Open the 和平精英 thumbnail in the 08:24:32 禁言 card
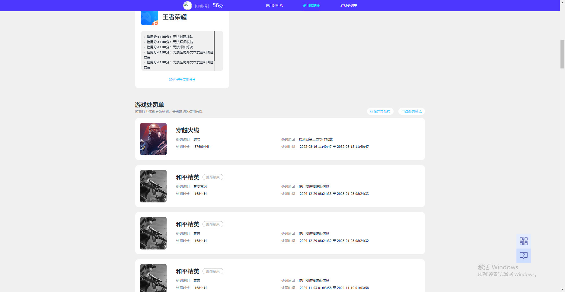Viewport: 565px width, 292px height. click(x=153, y=233)
